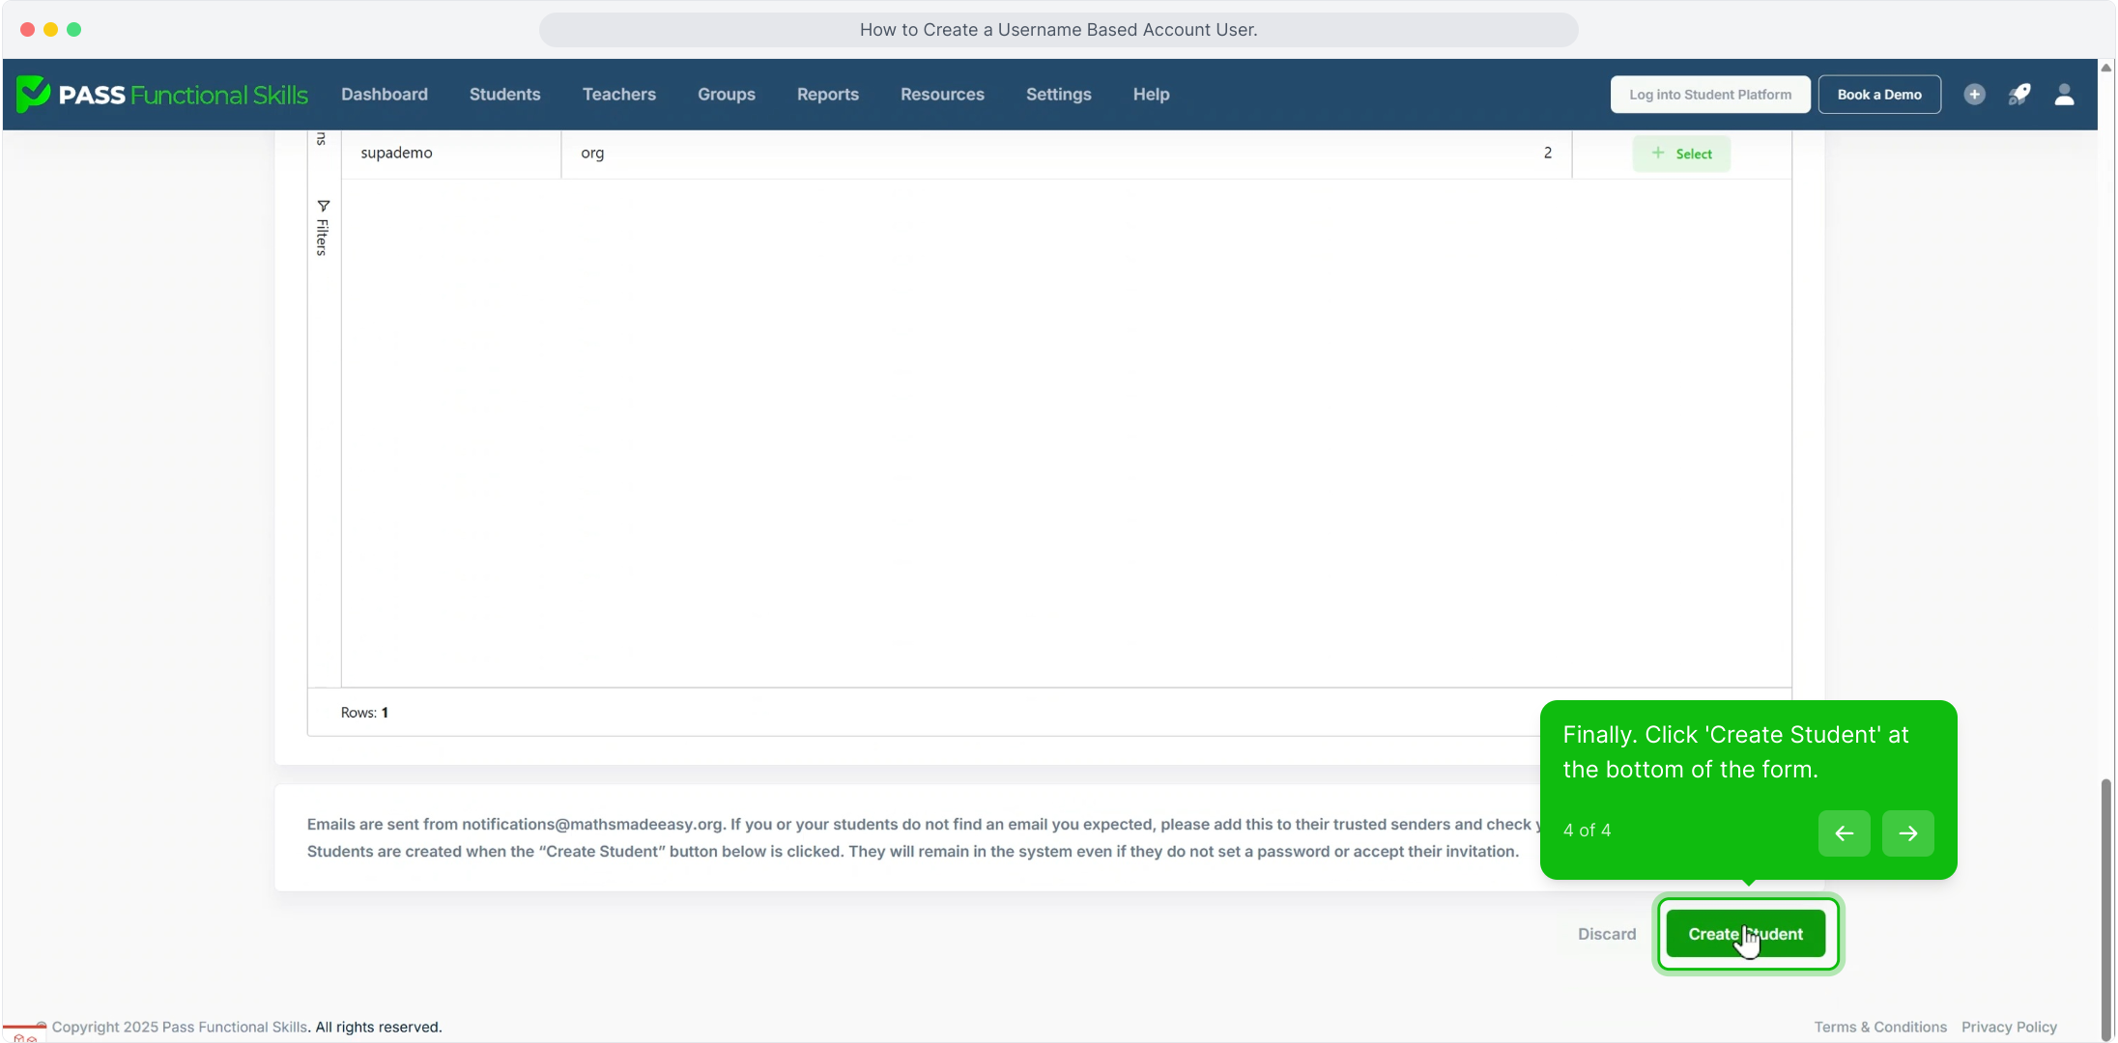Open the user profile icon

pyautogui.click(x=2064, y=95)
